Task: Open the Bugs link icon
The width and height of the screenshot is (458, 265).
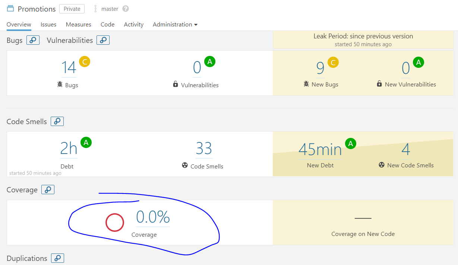Action: coord(33,40)
